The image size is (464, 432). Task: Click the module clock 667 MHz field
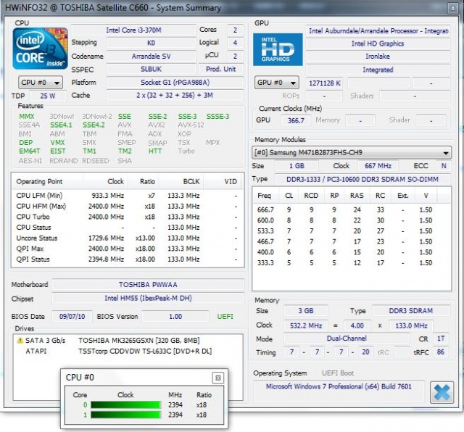[x=378, y=166]
